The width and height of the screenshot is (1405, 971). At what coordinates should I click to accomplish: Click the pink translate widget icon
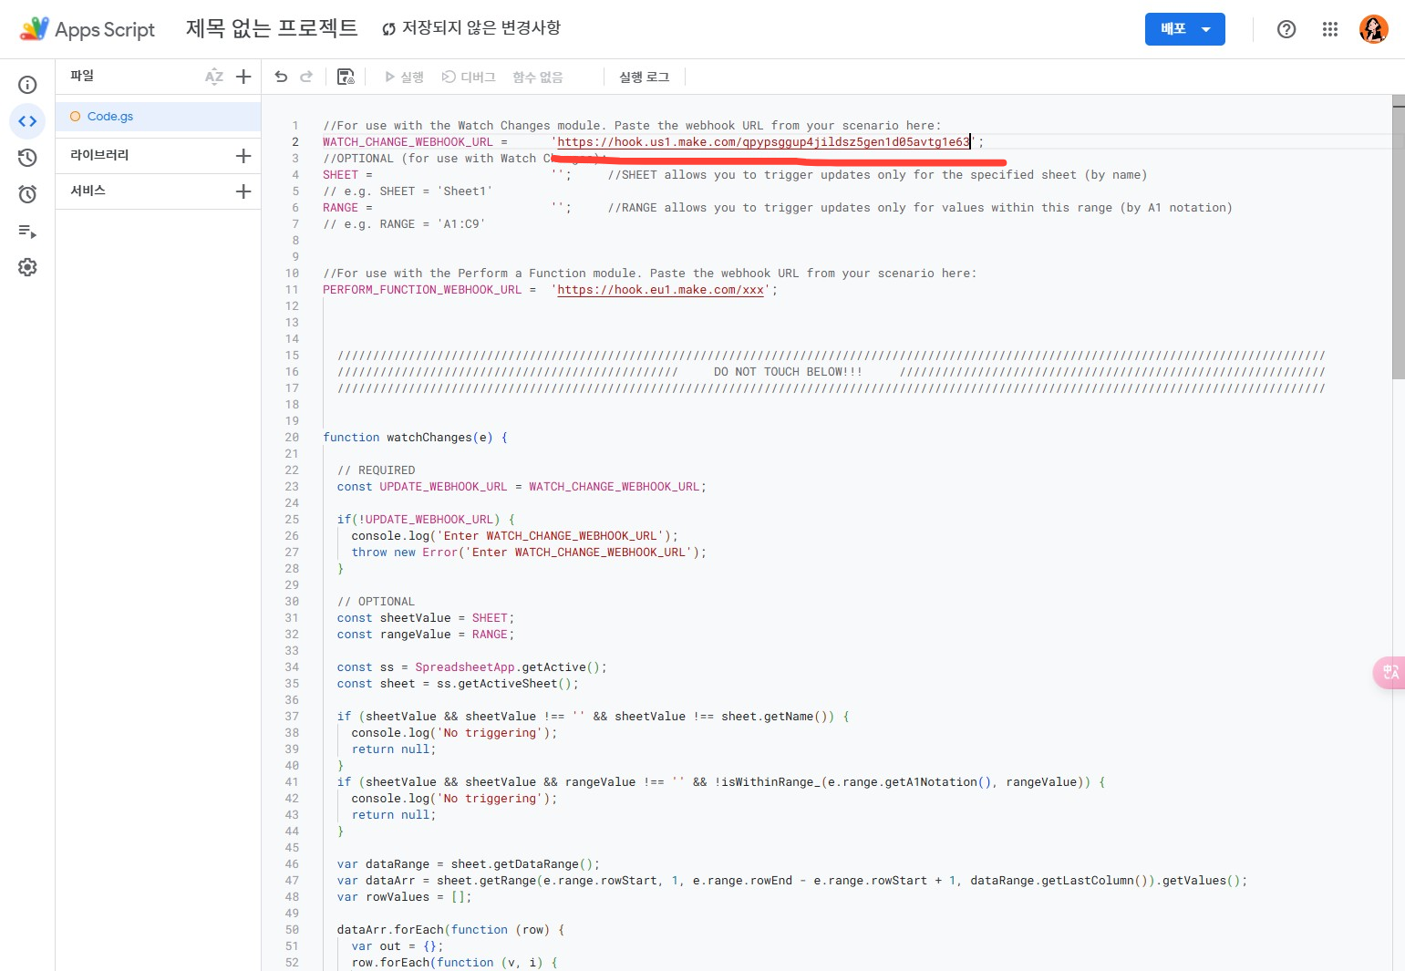point(1390,673)
